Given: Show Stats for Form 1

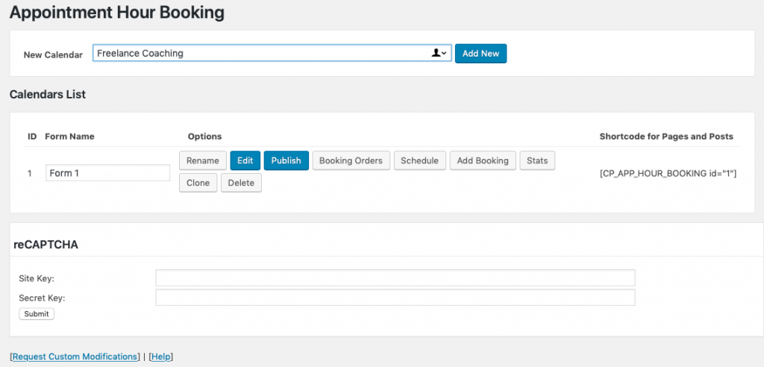Looking at the screenshot, I should coord(537,160).
